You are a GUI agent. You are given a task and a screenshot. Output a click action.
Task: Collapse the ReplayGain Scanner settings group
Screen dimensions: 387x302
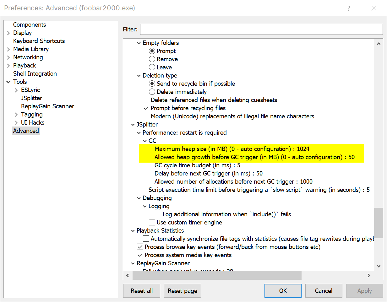coord(133,263)
